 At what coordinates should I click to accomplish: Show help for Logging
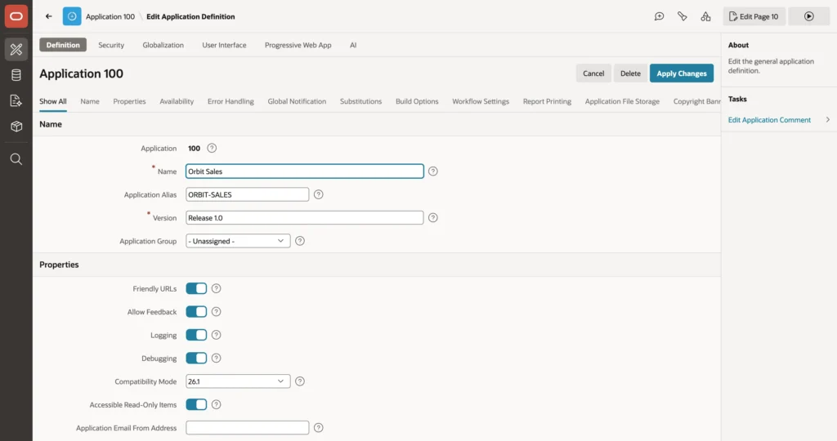click(216, 335)
